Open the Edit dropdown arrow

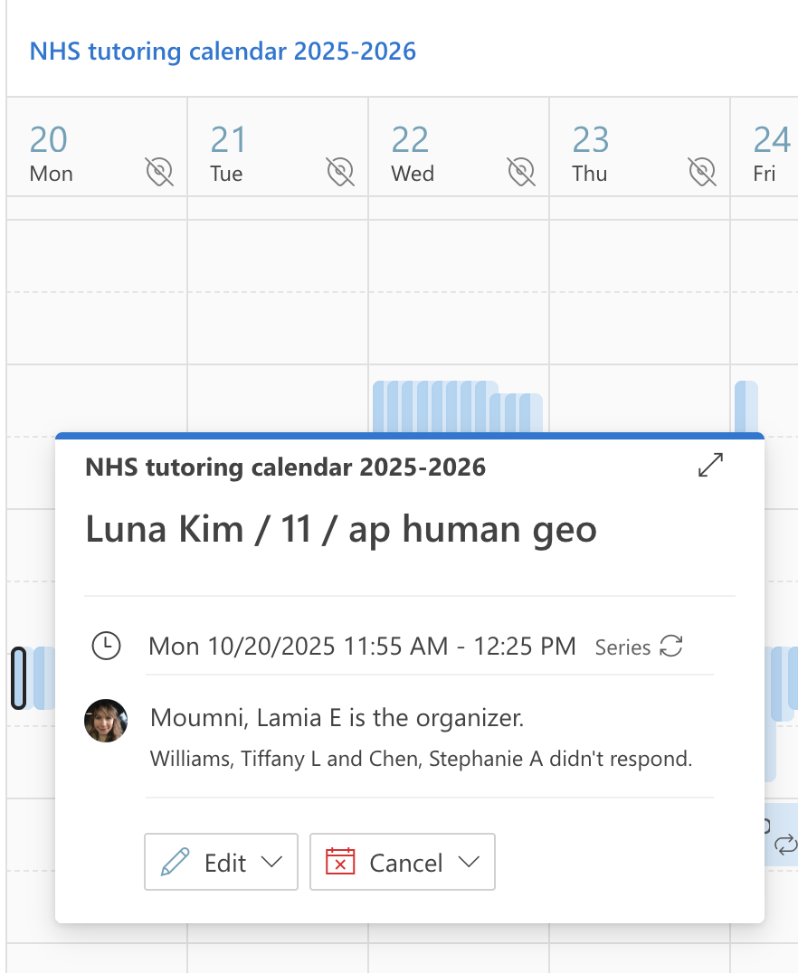[x=271, y=862]
